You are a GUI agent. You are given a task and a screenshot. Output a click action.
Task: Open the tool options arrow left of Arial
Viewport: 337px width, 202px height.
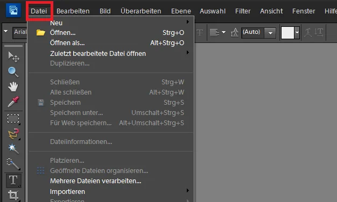6,32
